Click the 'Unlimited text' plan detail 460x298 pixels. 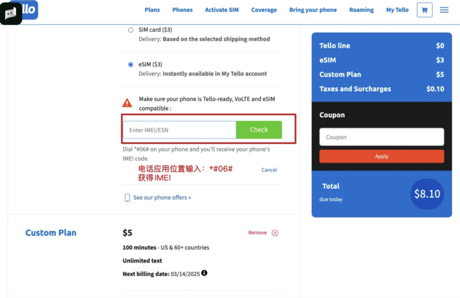tap(142, 261)
